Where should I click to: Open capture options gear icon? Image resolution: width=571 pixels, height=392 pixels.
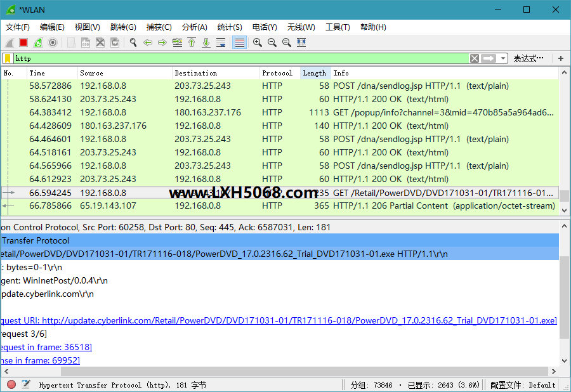point(53,42)
